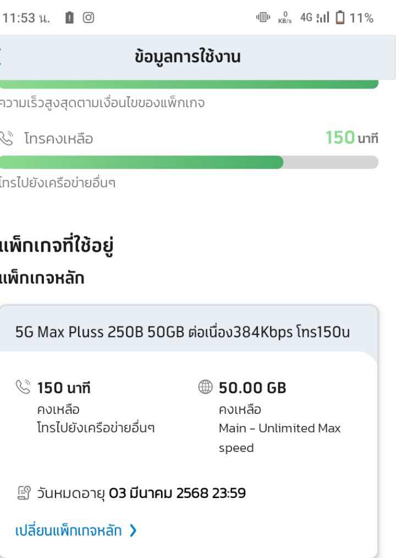Tap the battery alert icon in status bar
The width and height of the screenshot is (396, 558).
point(69,18)
